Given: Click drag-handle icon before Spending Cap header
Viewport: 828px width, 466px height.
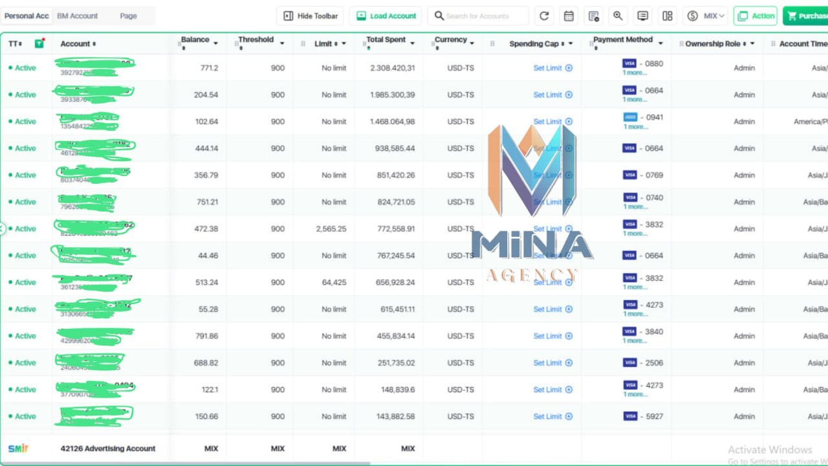Looking at the screenshot, I should coord(492,44).
